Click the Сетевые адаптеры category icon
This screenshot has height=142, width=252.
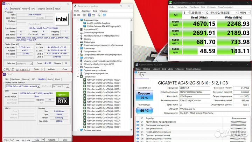click(x=81, y=130)
